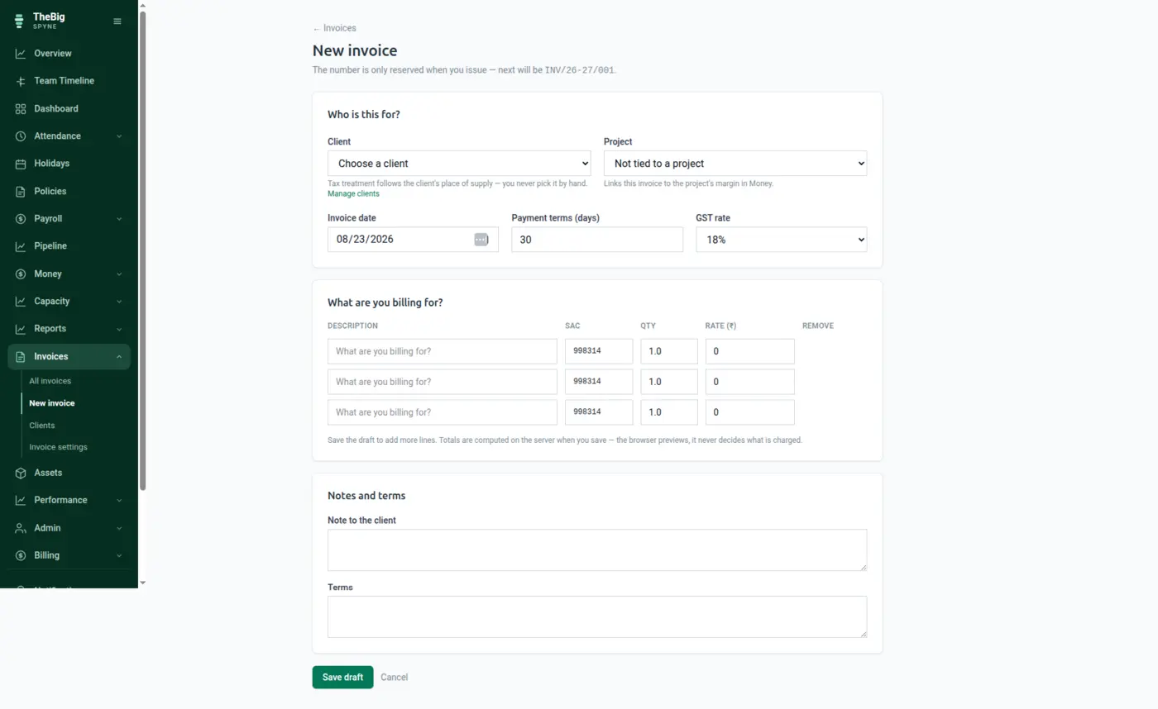Click the TheBig Spyne logo icon
This screenshot has width=1158, height=709.
[x=19, y=21]
